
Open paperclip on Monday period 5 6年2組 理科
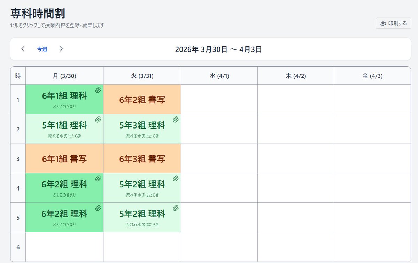point(98,208)
